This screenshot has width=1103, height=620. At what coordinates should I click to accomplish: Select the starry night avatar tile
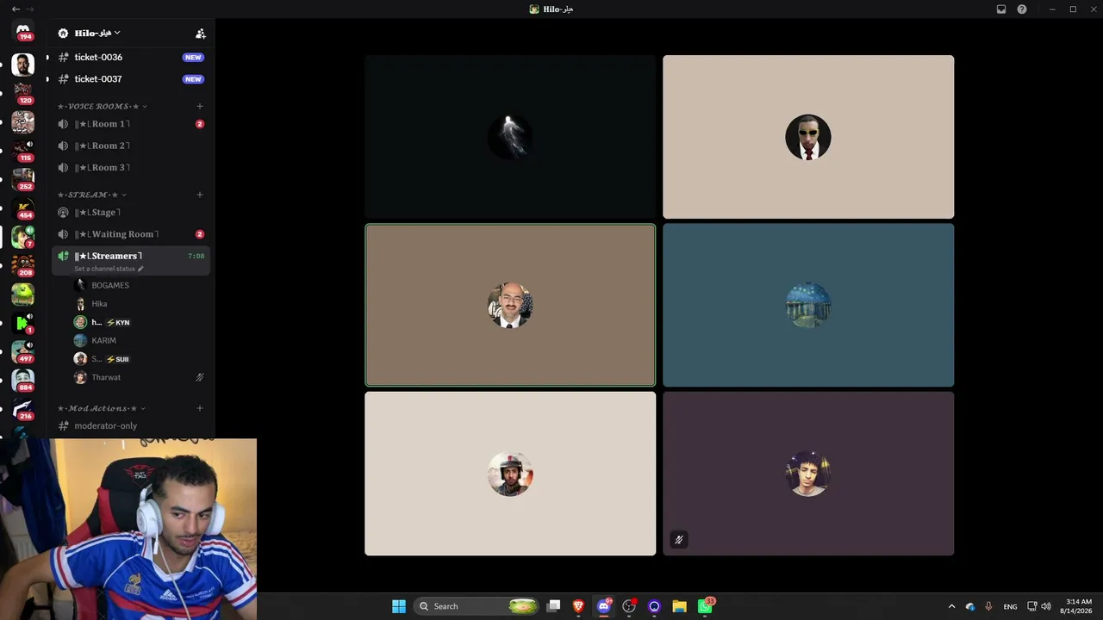click(808, 305)
